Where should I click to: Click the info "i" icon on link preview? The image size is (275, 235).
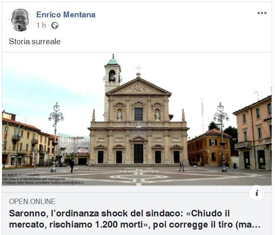tap(256, 193)
